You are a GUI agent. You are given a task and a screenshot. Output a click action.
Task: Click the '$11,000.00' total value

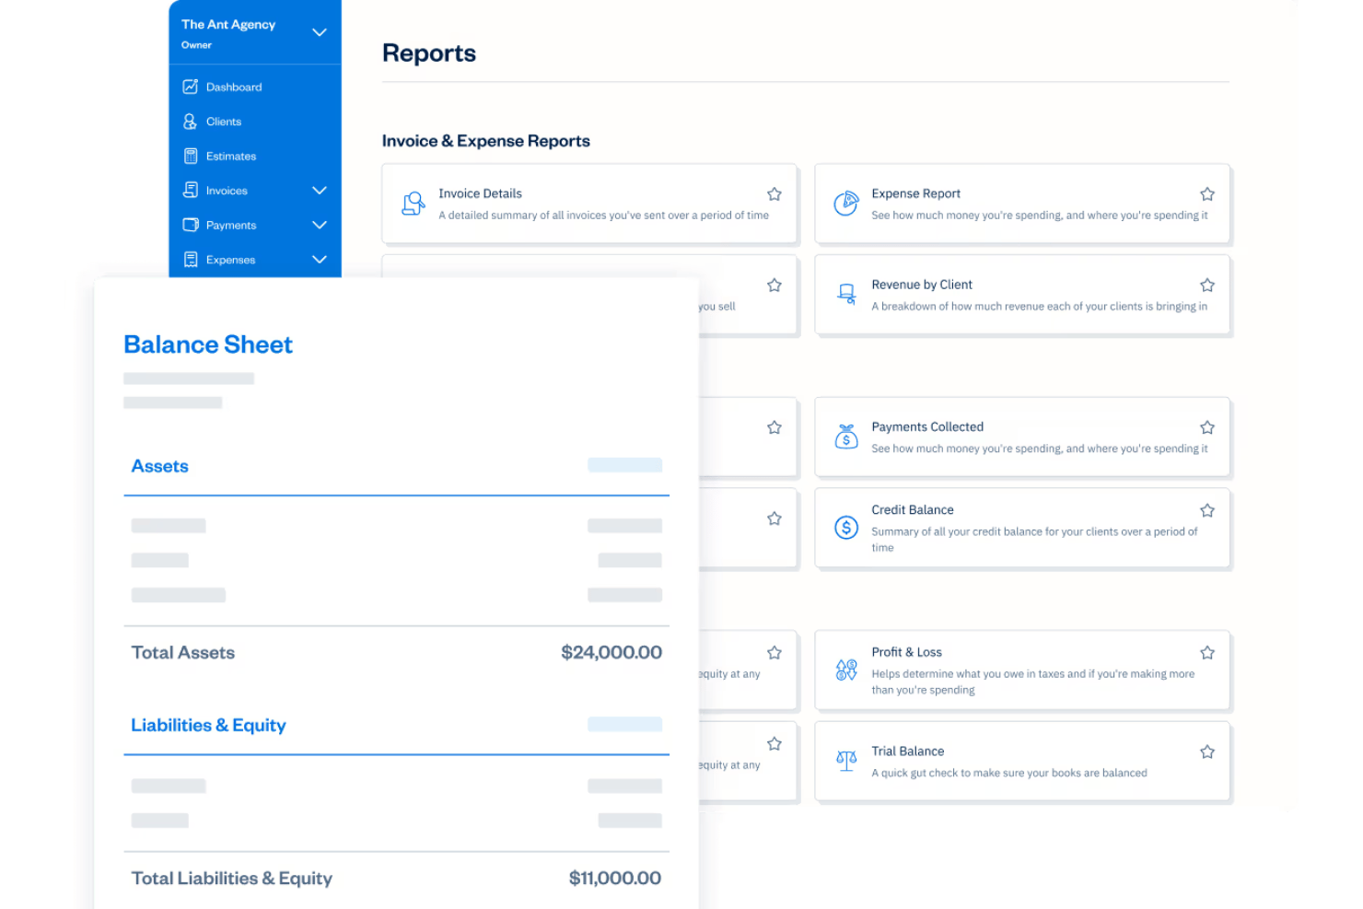pos(615,879)
